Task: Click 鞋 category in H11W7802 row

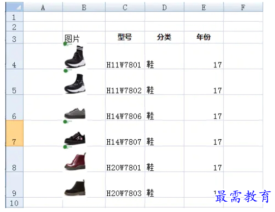Action: coord(164,82)
